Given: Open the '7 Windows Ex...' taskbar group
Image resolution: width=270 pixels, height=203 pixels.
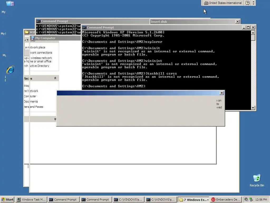Looking at the screenshot, I should point(194,200).
